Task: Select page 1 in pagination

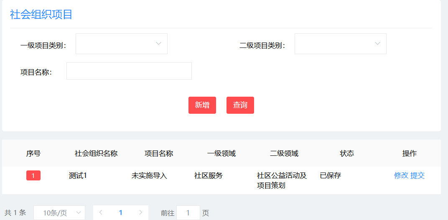Action: (x=121, y=212)
